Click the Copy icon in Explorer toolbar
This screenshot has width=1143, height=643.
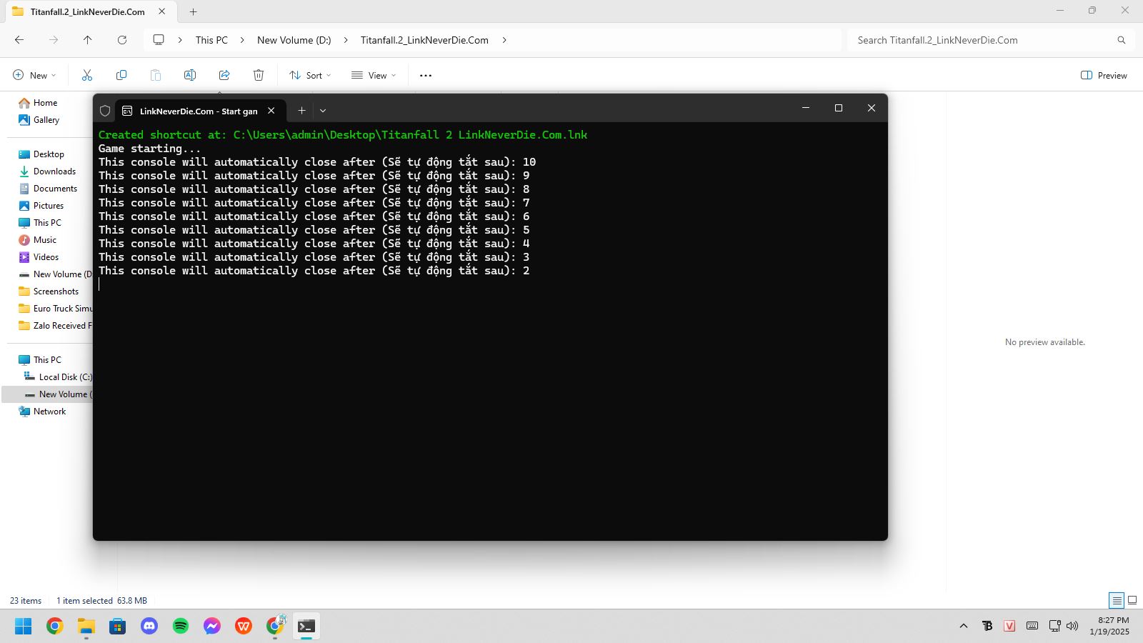pos(121,75)
